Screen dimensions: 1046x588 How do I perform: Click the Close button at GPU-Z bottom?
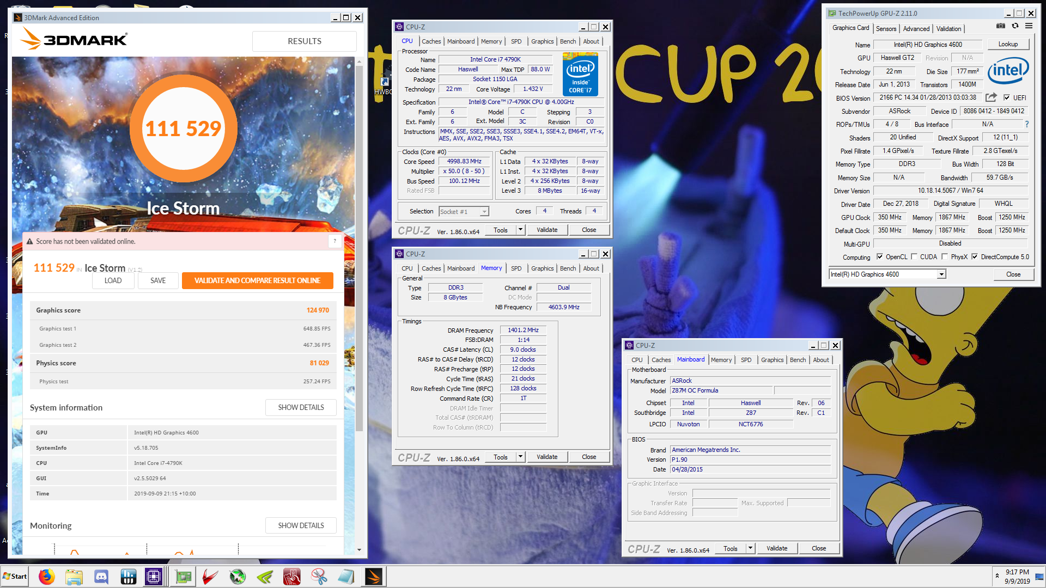(1013, 274)
